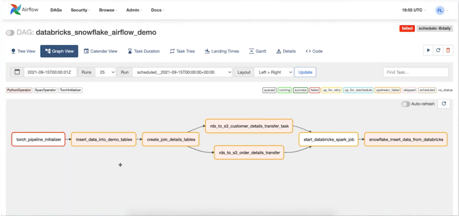Delete DAG using the red trash icon
Image resolution: width=459 pixels, height=216 pixels.
[x=448, y=51]
